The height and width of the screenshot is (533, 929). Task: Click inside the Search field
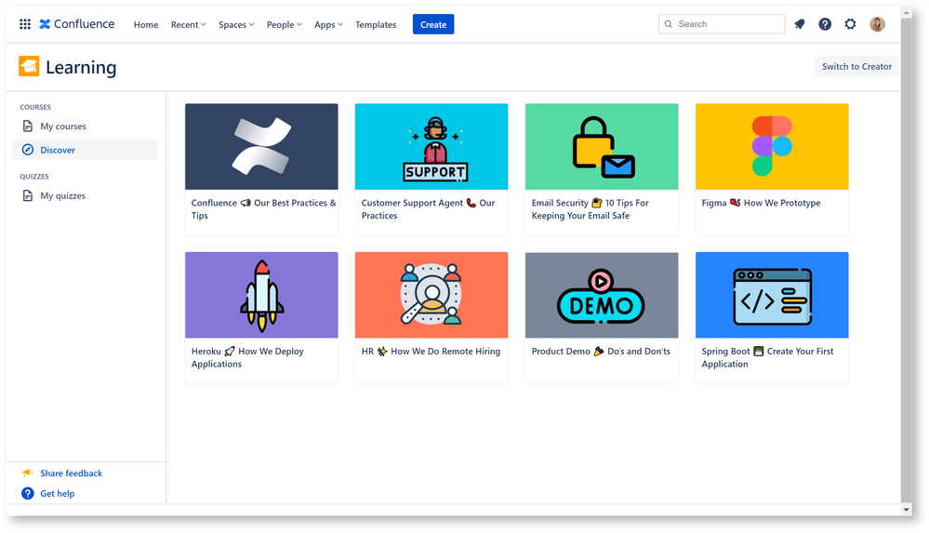tap(722, 24)
